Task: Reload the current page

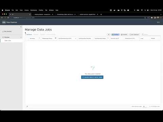Action: pyautogui.click(x=8, y=18)
